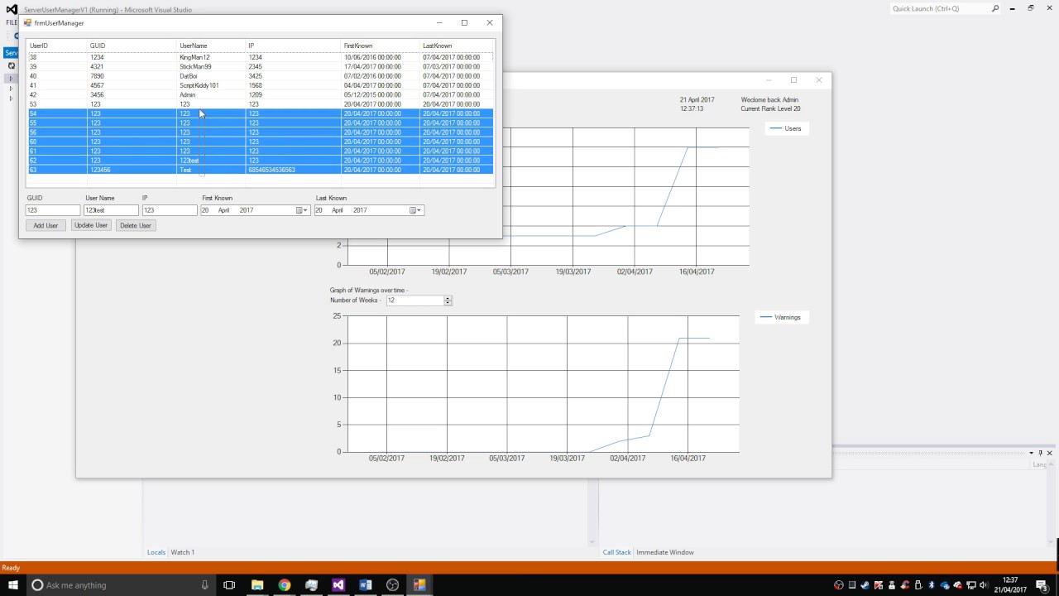Open the Windows Start menu

click(13, 585)
